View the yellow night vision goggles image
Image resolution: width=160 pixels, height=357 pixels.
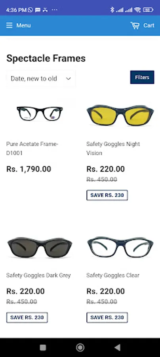tap(120, 115)
